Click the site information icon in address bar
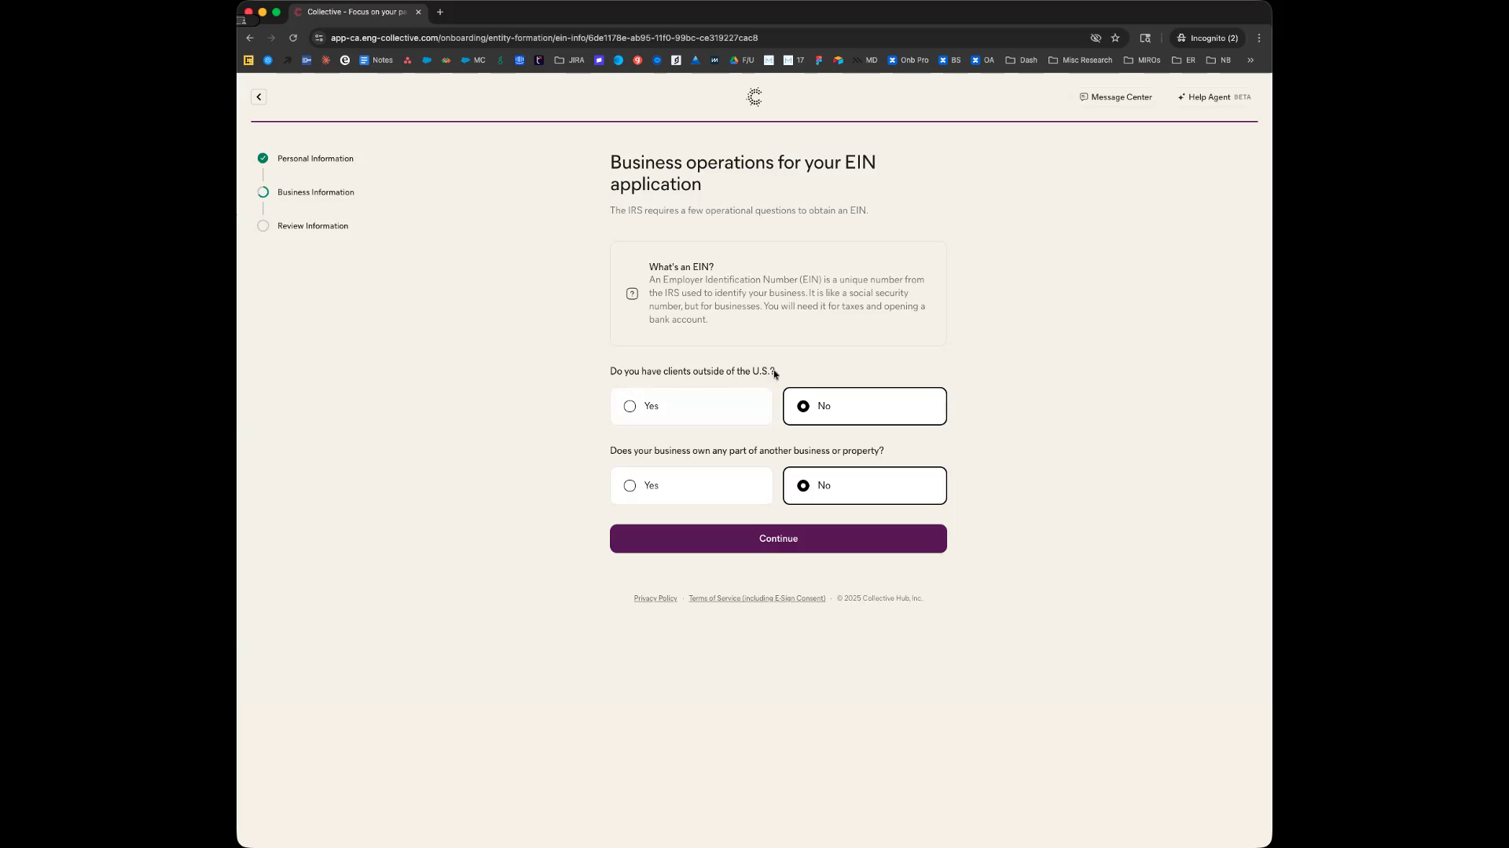Viewport: 1509px width, 848px height. [x=319, y=38]
